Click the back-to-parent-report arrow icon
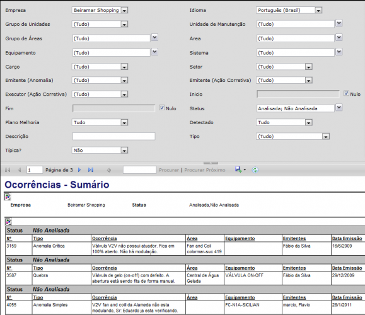The image size is (365, 315). [108, 170]
